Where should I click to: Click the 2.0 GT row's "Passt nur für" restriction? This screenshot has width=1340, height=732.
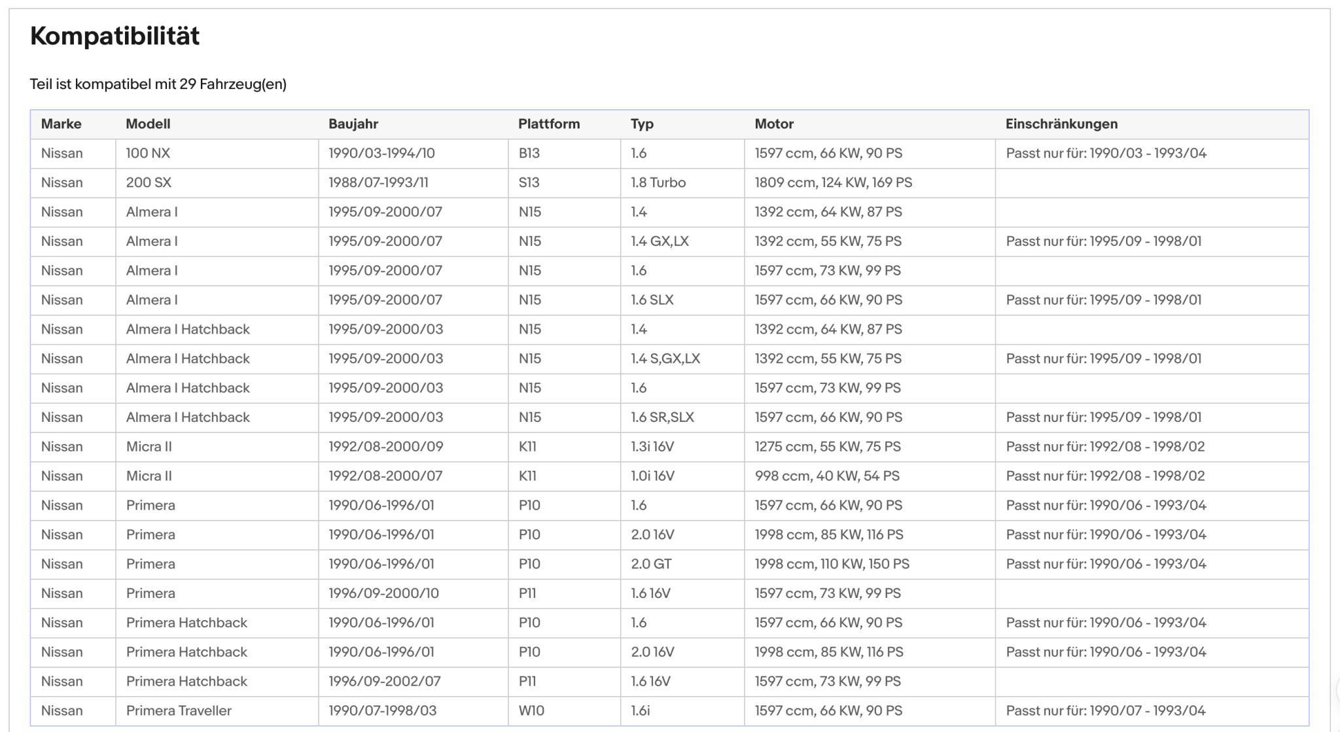1106,564
